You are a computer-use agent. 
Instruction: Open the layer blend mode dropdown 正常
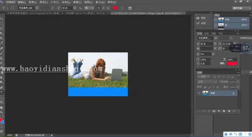click(x=207, y=82)
